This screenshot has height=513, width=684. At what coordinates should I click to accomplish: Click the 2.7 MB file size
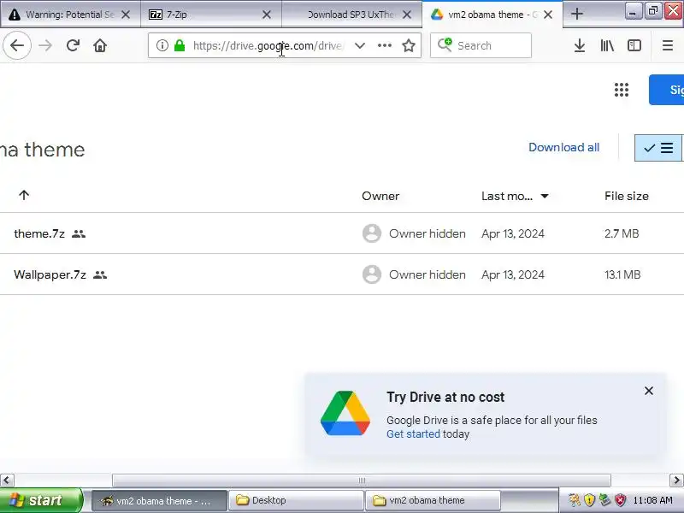coord(622,233)
